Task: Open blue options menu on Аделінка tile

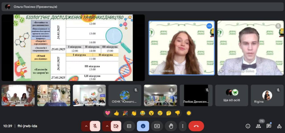Action: 209,26
